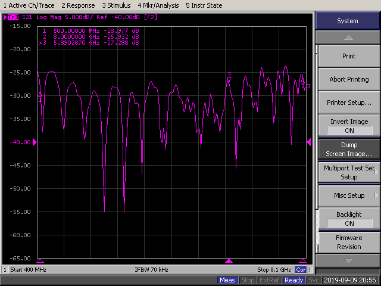Image resolution: width=381 pixels, height=286 pixels.
Task: Select marker 2 readout 8.0000000 GHz
Action: pos(90,37)
